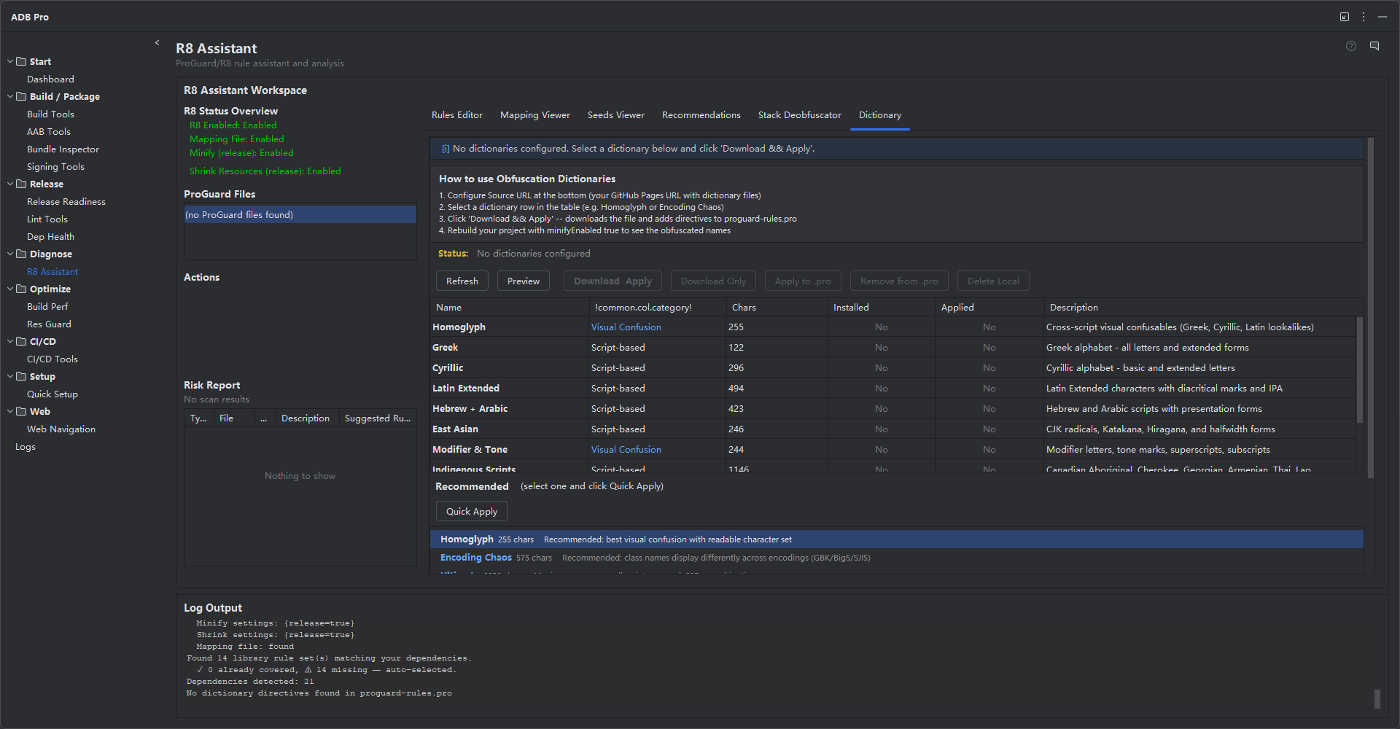Open the help question mark icon
Image resolution: width=1400 pixels, height=729 pixels.
(x=1351, y=46)
